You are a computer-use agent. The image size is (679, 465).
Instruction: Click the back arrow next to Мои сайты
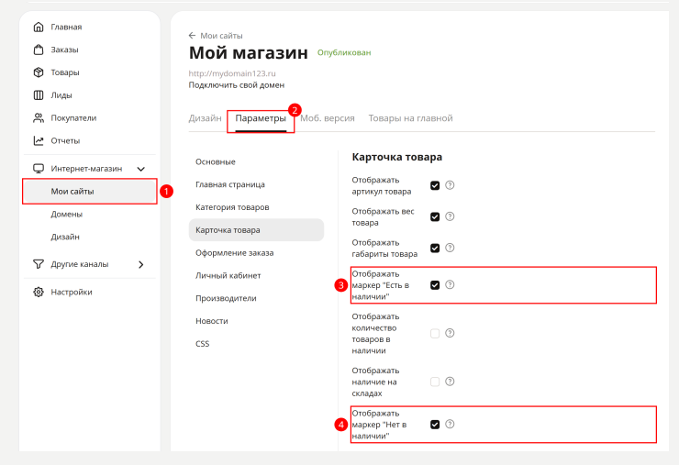click(193, 36)
